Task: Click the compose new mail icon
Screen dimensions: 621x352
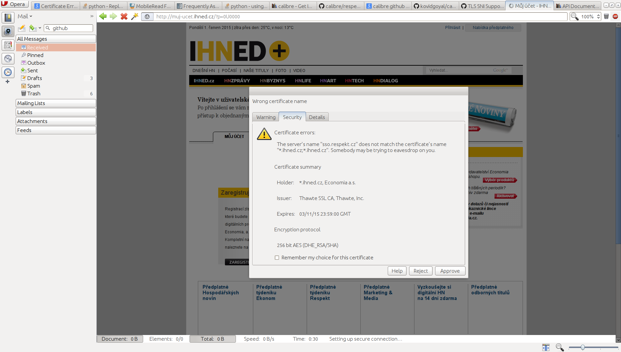Action: tap(22, 28)
